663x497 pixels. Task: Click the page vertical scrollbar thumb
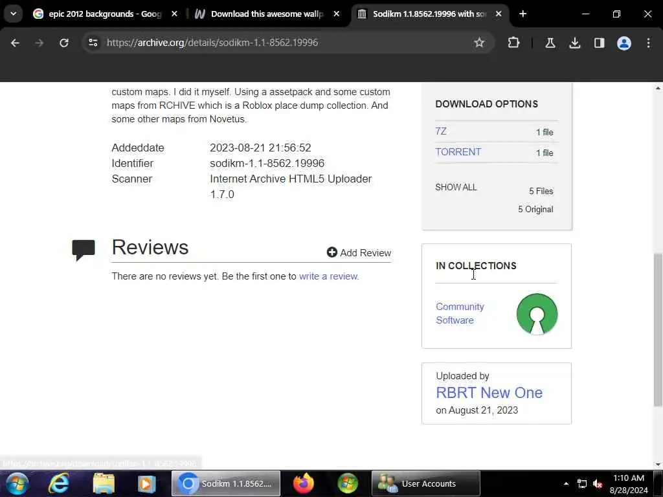(658, 329)
